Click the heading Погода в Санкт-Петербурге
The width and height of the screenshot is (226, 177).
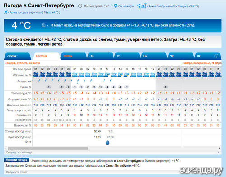click(x=39, y=5)
